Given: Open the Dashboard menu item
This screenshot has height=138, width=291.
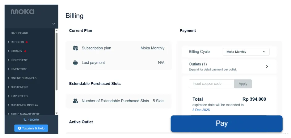Looking at the screenshot, I should tap(19, 33).
